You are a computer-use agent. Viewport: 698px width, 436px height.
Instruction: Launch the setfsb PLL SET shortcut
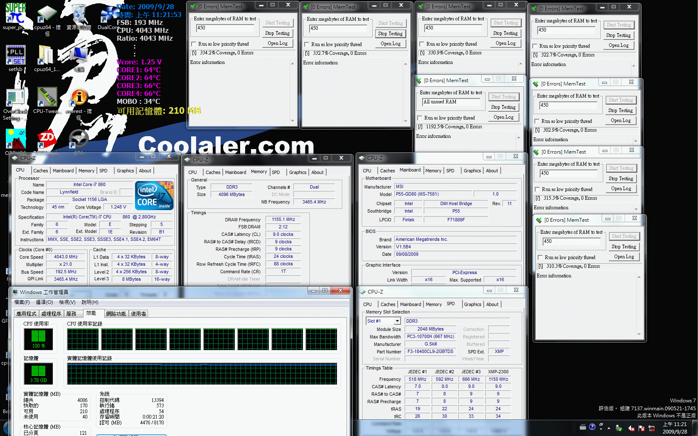pyautogui.click(x=15, y=55)
